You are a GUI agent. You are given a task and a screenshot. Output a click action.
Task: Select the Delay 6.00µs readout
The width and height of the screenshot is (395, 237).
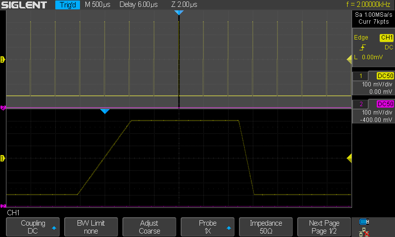pyautogui.click(x=139, y=4)
